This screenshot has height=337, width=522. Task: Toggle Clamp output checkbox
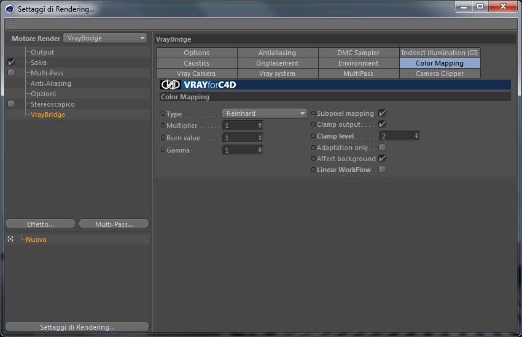point(382,124)
